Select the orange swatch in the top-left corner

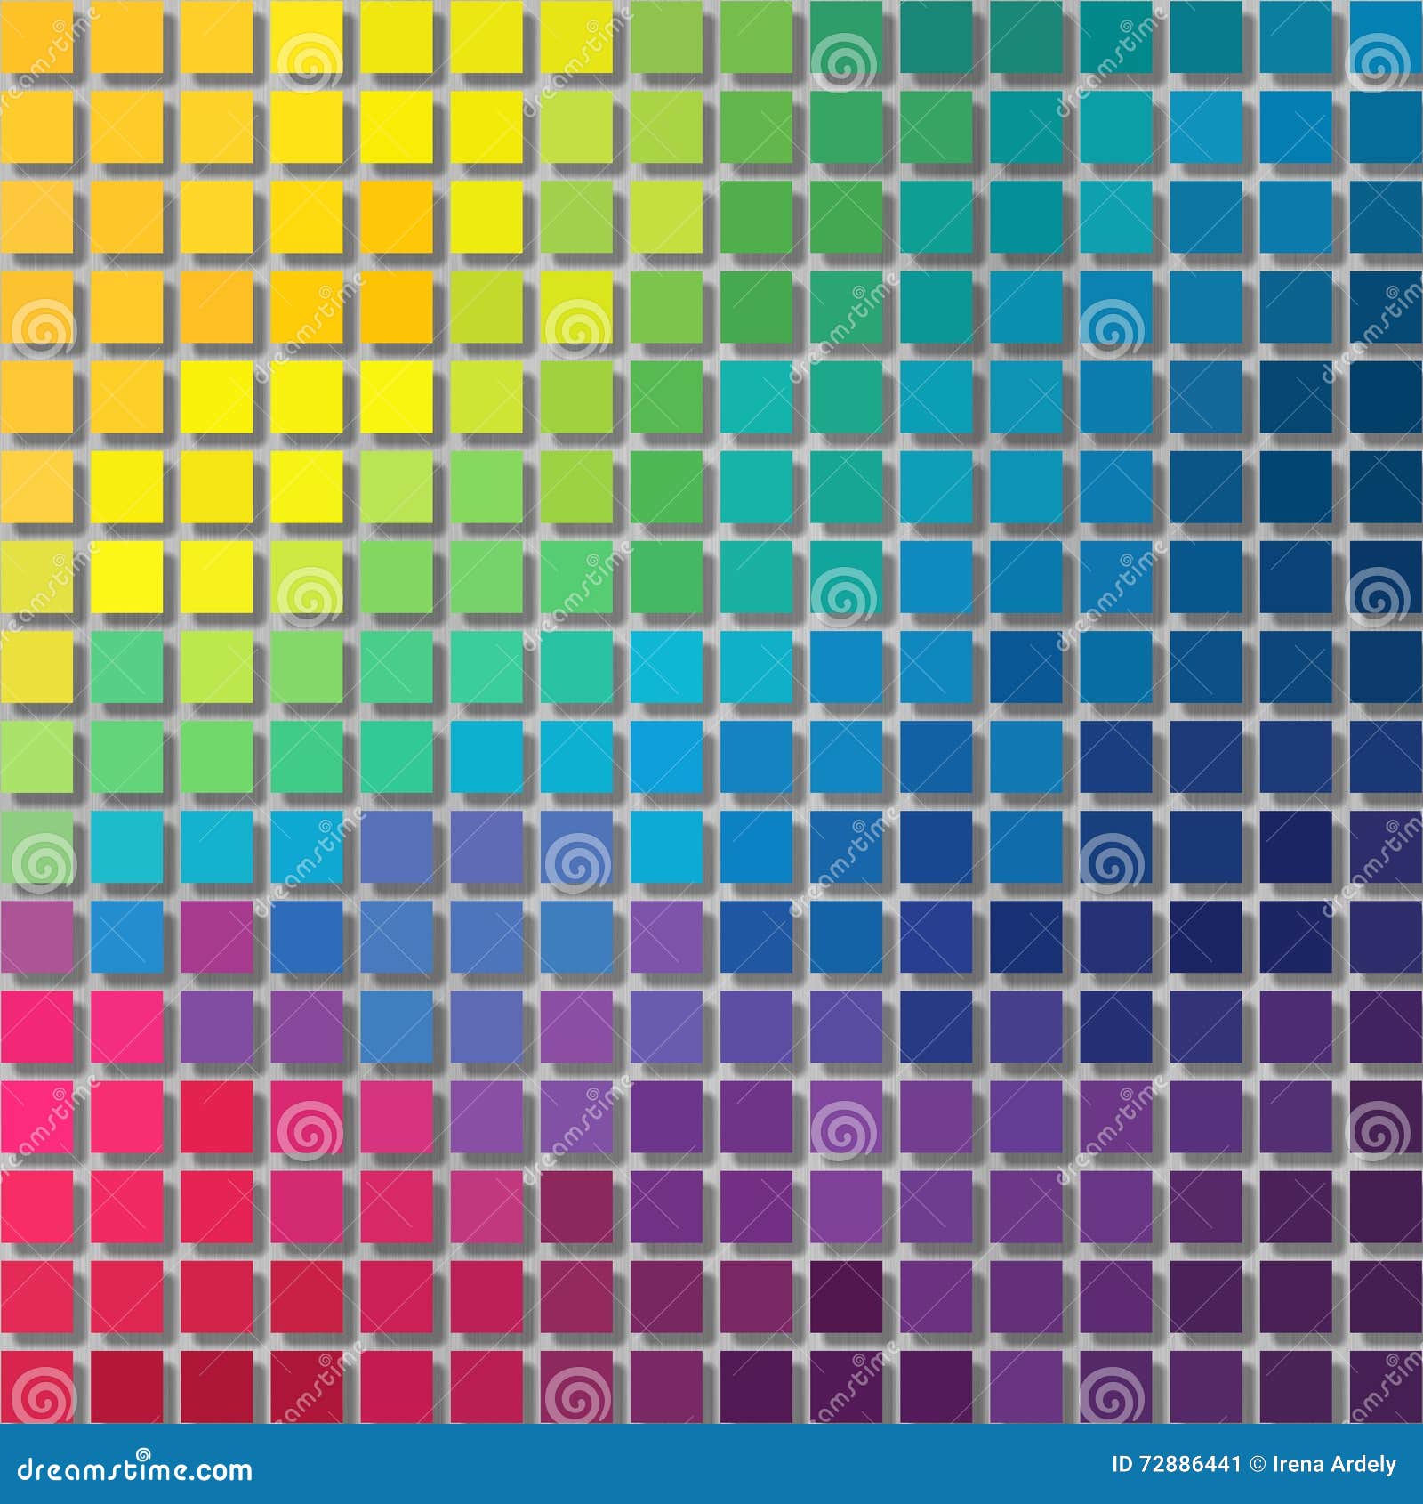(x=36, y=36)
